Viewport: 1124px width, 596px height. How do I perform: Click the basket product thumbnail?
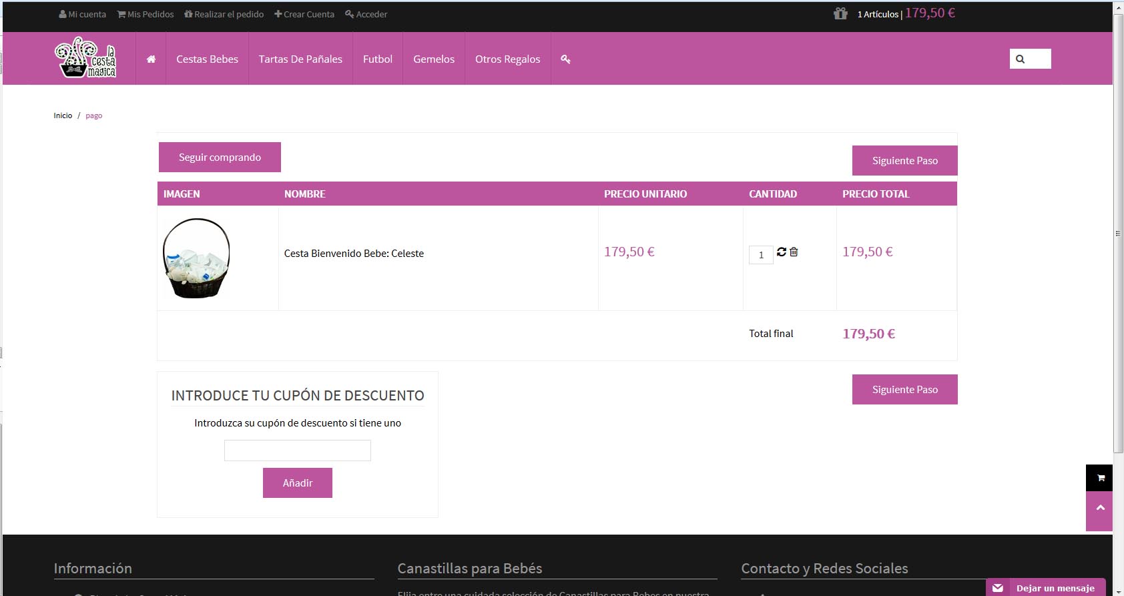[196, 258]
